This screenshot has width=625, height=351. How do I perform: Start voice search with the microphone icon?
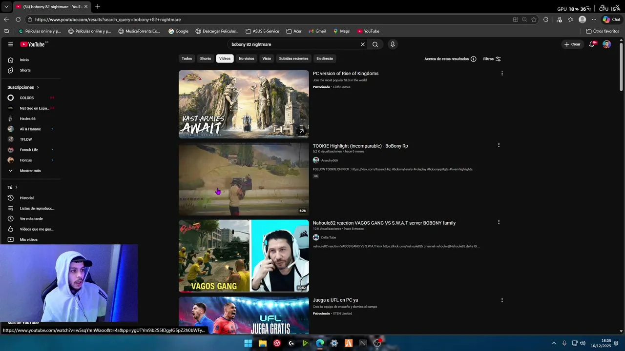(393, 44)
